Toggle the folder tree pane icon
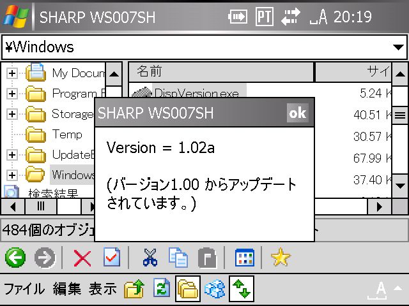Viewport: 409px width, 306px height. 188,289
